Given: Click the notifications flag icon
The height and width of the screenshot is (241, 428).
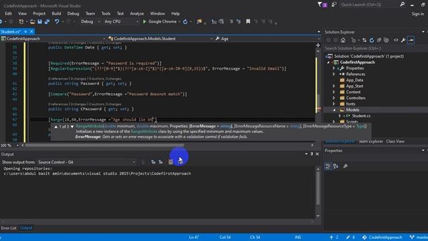Looking at the screenshot, I should coord(320,5).
